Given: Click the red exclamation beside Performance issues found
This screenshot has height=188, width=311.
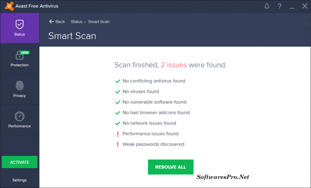Looking at the screenshot, I should [x=118, y=134].
